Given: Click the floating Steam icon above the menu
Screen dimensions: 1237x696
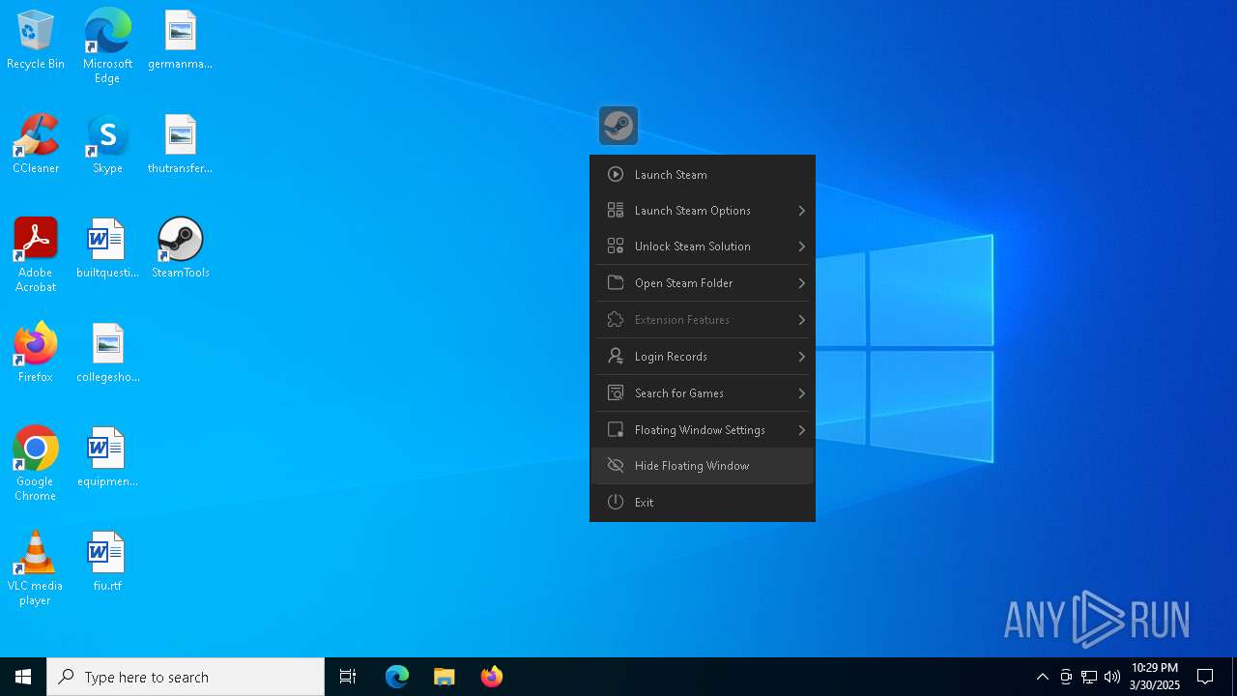Looking at the screenshot, I should click(618, 126).
